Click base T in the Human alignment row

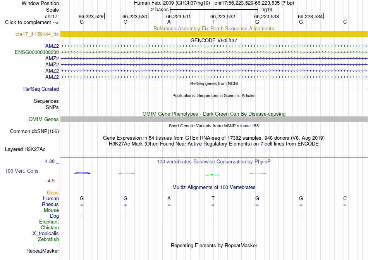213,198
